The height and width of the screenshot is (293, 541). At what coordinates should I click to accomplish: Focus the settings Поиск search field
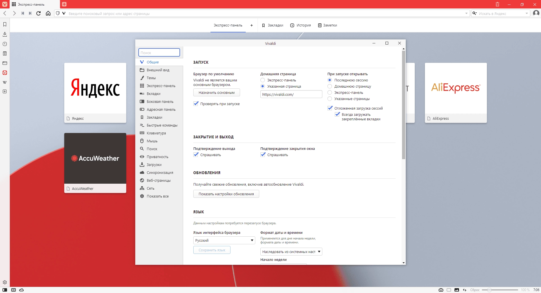tap(159, 53)
